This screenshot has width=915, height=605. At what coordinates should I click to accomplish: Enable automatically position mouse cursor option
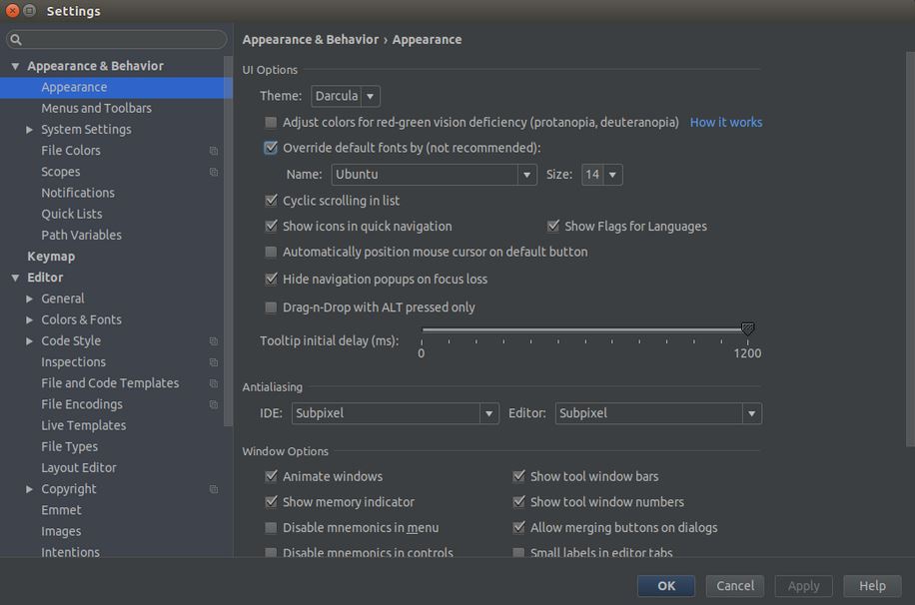click(x=271, y=252)
